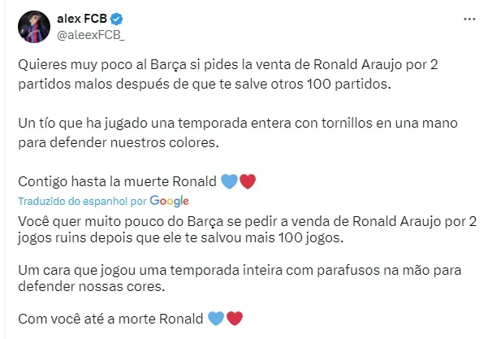Click red heart after Com você até a morte Ronald
Screen dimensions: 488x339
pyautogui.click(x=235, y=319)
